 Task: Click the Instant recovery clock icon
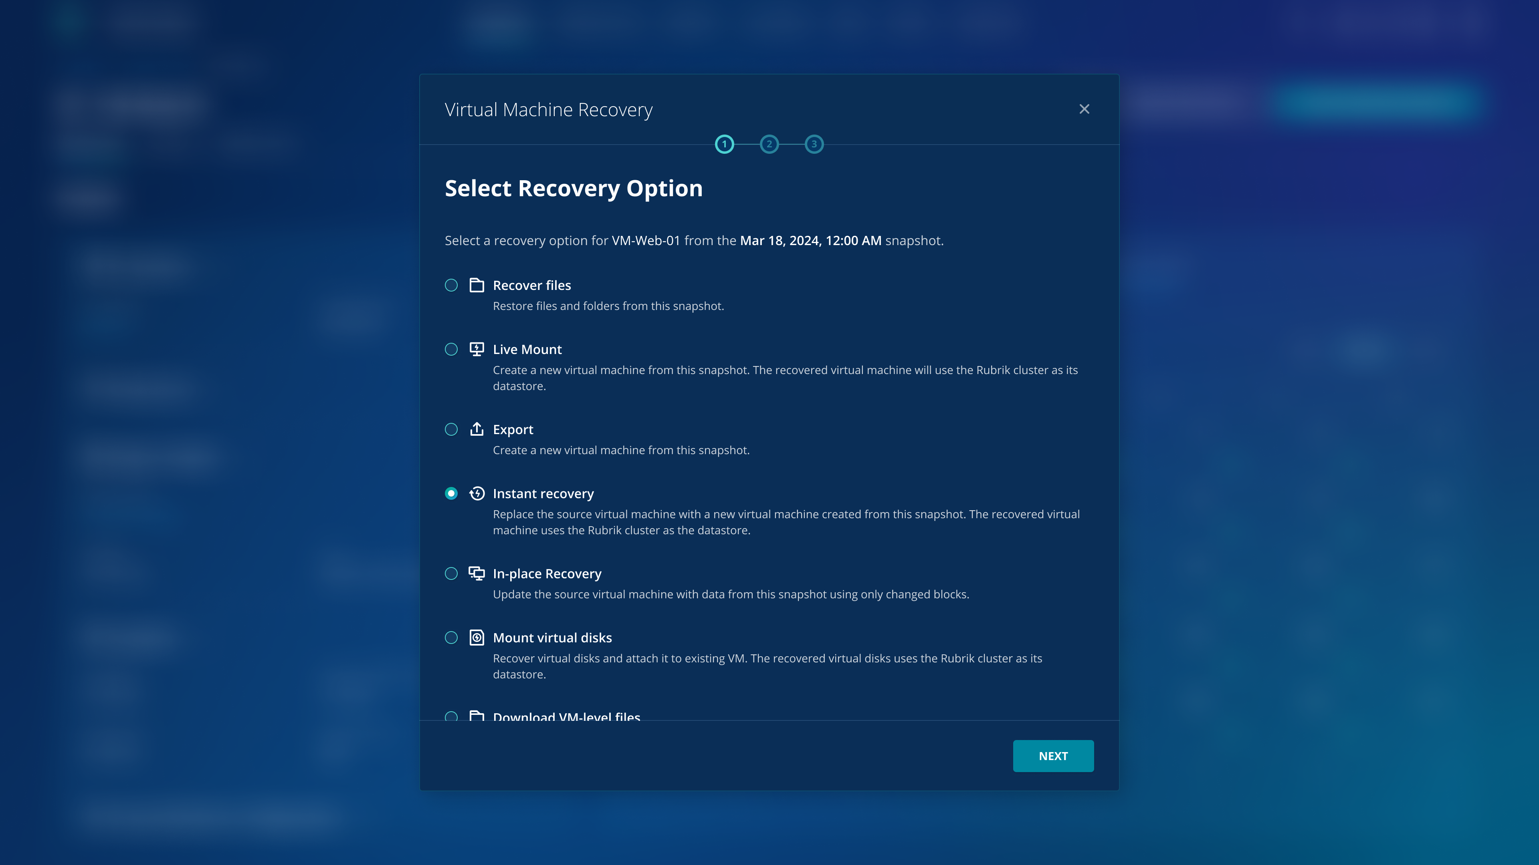click(476, 494)
